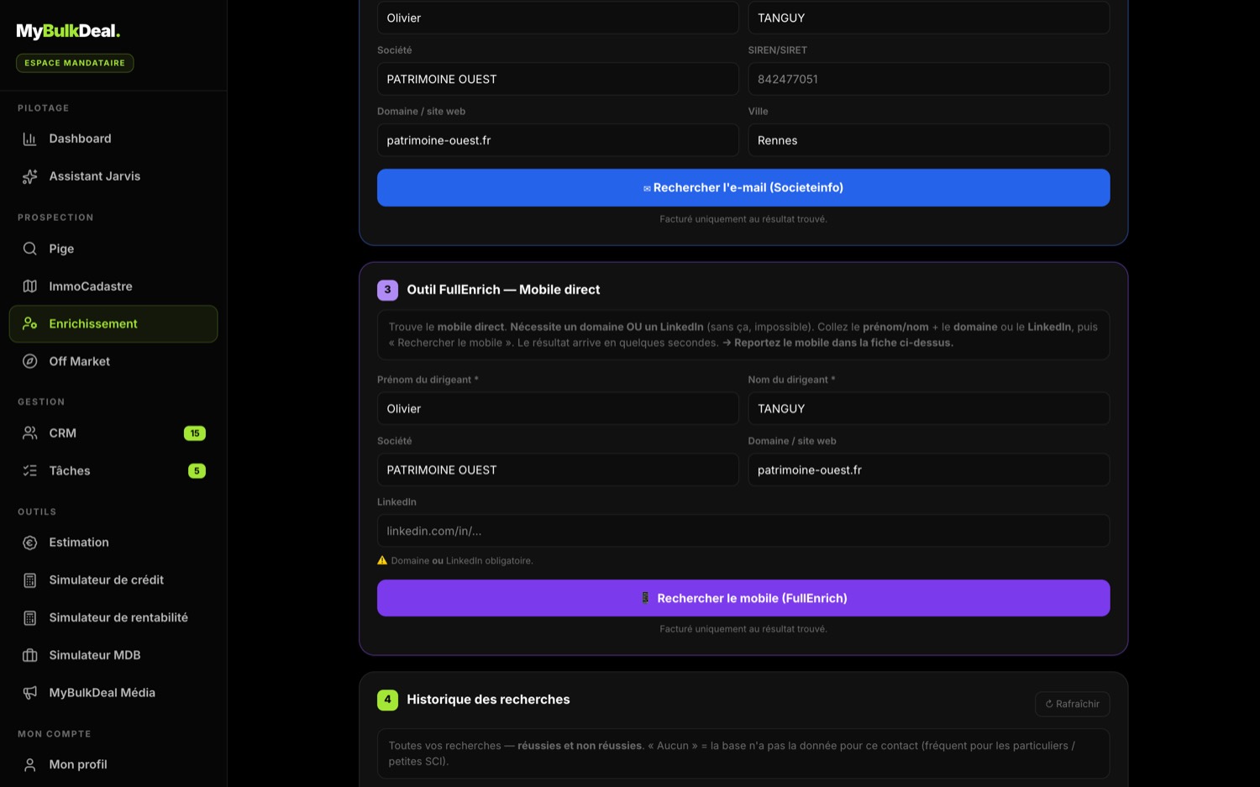Click Rechercher l'e-mail (Societeinfo) button
This screenshot has height=787, width=1260.
743,188
